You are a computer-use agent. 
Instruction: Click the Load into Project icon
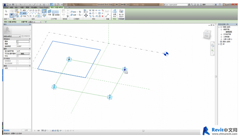121,13
